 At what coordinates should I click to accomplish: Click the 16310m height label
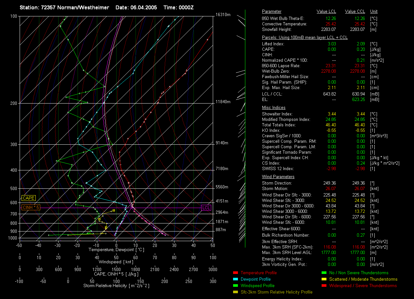pos(223,15)
